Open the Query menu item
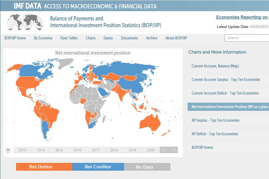 108,38
